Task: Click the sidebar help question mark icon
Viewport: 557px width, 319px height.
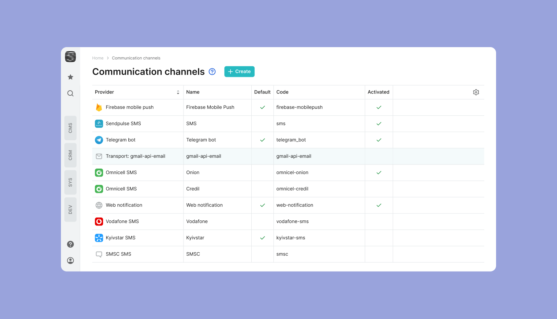Action: tap(70, 244)
